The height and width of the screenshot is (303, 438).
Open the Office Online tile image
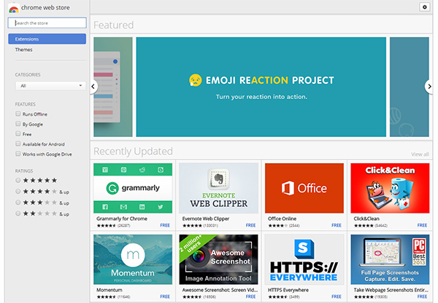304,188
